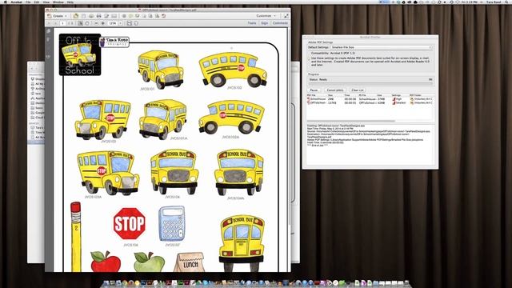Click the Distiller progress bar
This screenshot has height=288, width=512.
[370, 83]
